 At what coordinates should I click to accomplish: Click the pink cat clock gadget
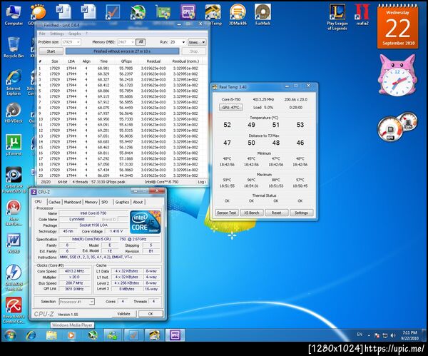pos(397,75)
